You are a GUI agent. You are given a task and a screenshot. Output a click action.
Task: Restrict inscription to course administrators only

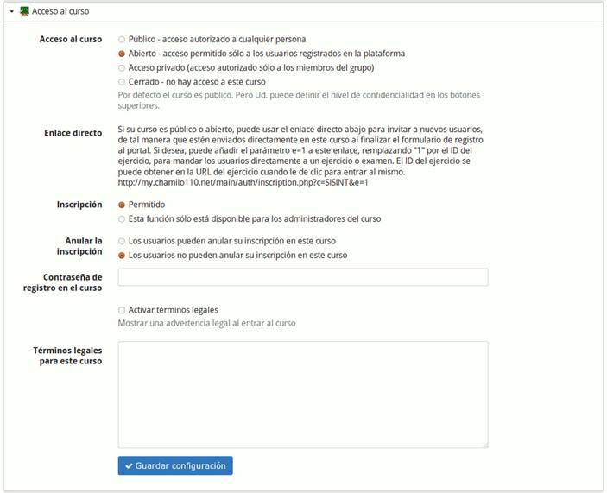click(x=122, y=219)
